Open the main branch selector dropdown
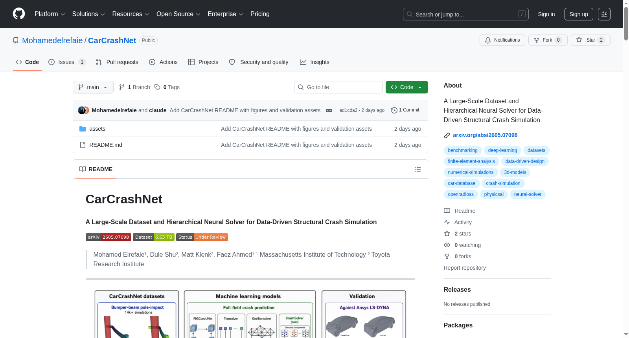629x338 pixels. (93, 87)
